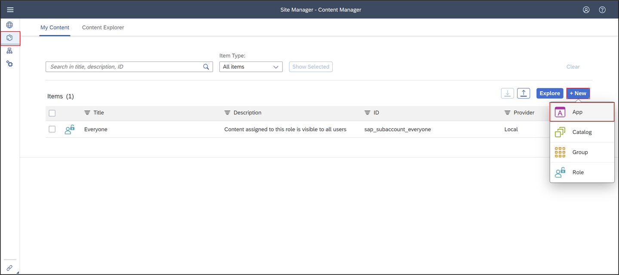Open the Everyone title cell
This screenshot has width=619, height=275.
[96, 129]
